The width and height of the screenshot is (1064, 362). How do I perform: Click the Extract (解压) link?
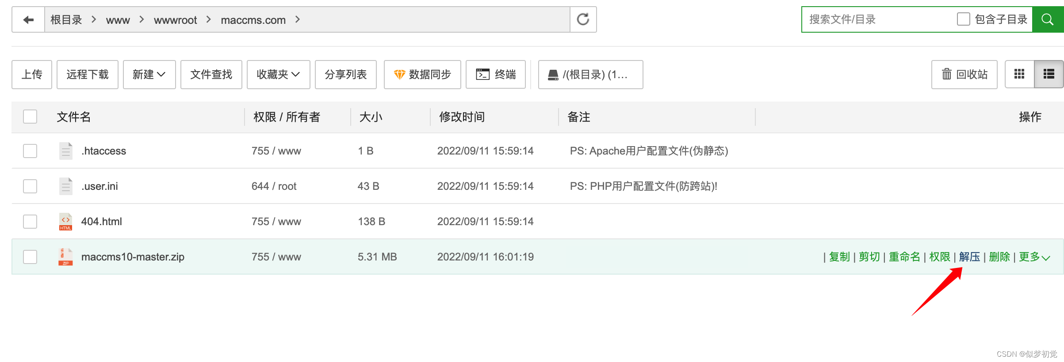pos(969,256)
